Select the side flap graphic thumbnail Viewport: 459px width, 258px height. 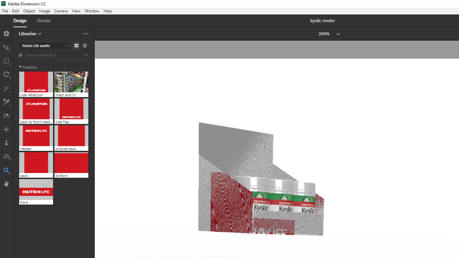pyautogui.click(x=71, y=111)
